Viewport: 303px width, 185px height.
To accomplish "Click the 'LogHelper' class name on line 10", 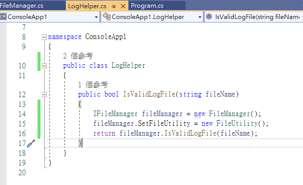I will [128, 66].
